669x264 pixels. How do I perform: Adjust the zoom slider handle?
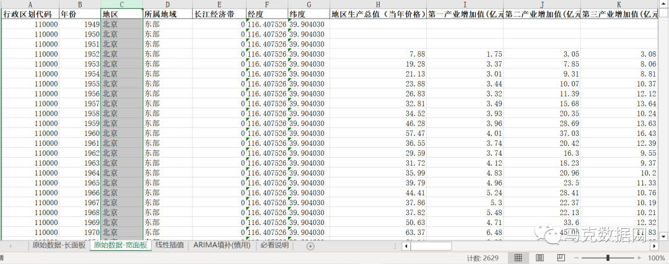(608, 258)
